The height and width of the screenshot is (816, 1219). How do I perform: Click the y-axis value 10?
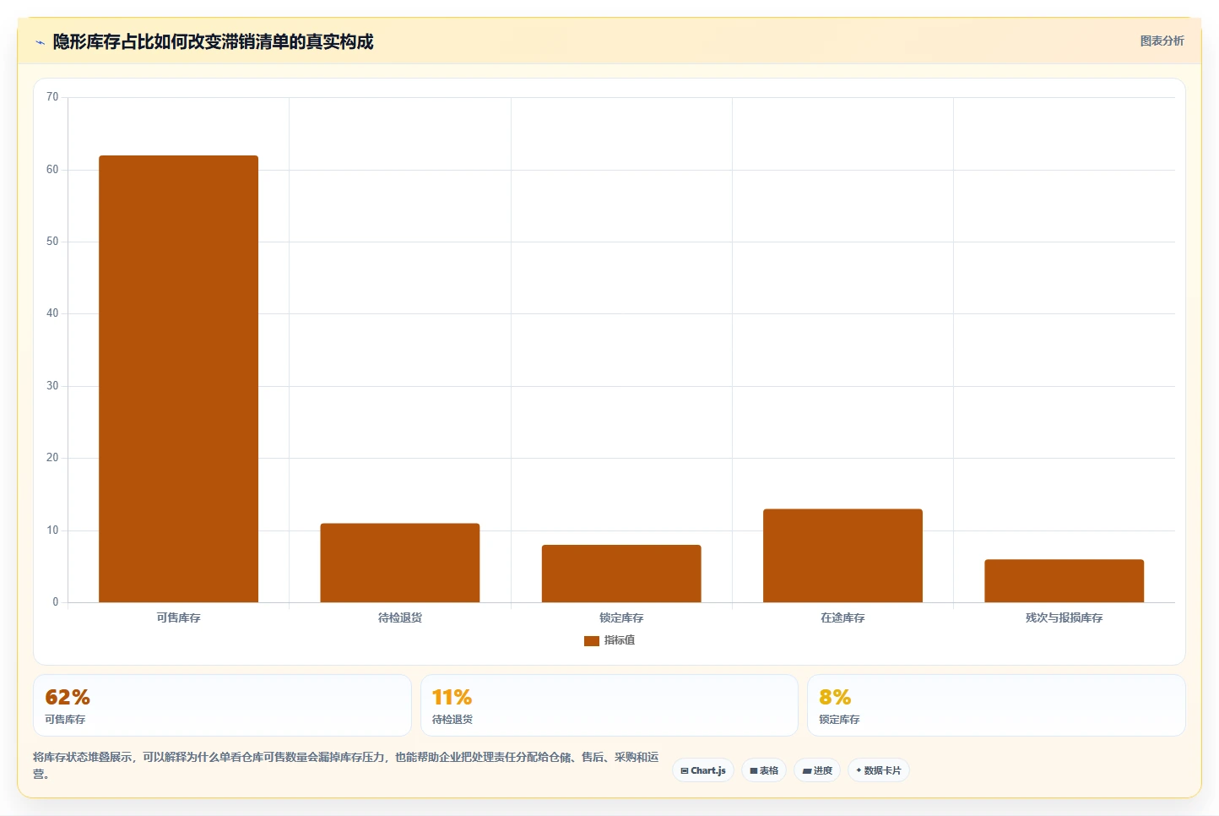[x=52, y=530]
